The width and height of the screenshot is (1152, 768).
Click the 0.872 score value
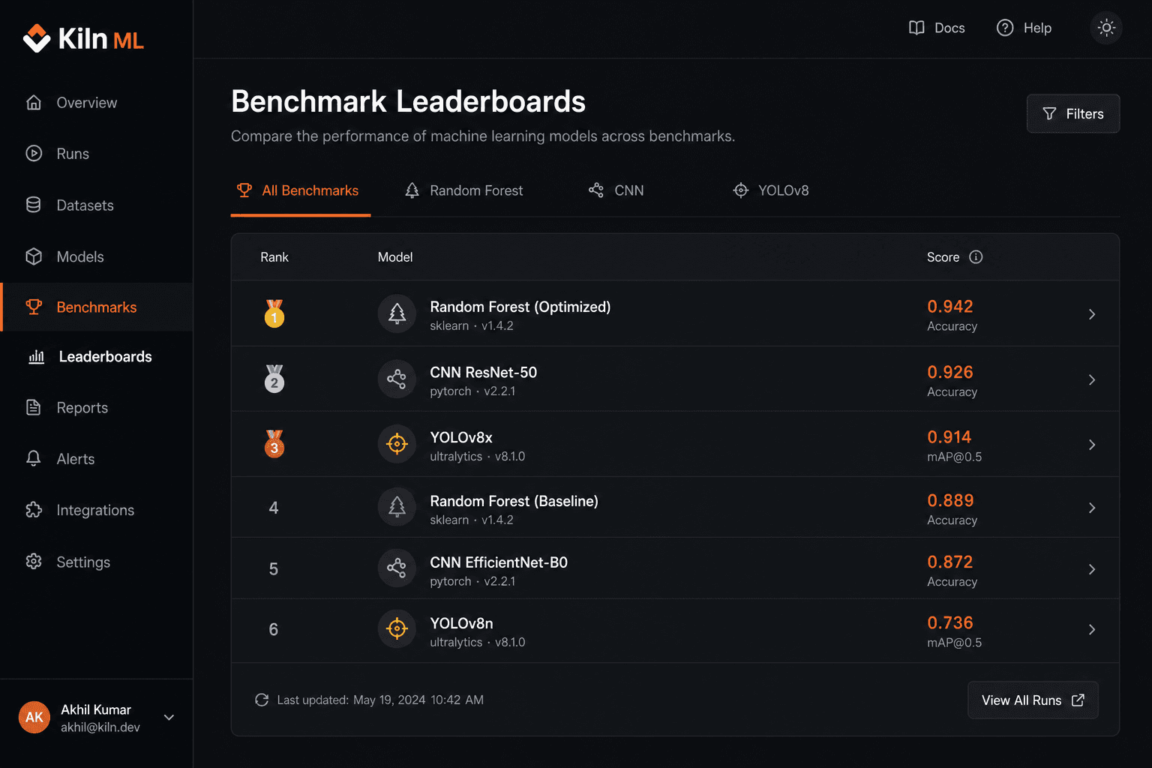[x=950, y=562]
